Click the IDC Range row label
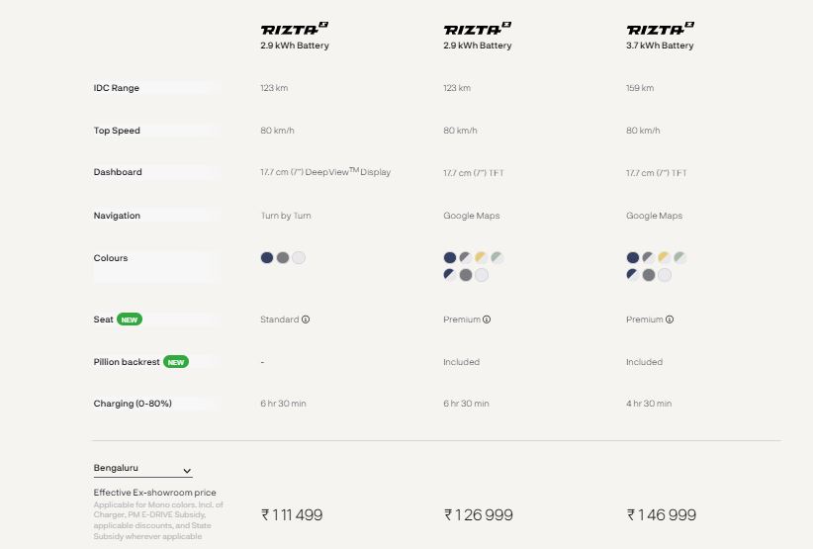The image size is (813, 549). coord(117,88)
